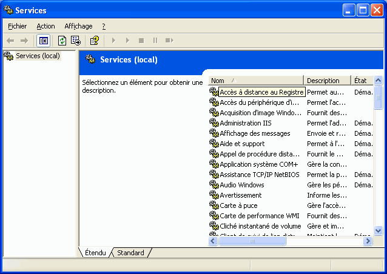Click the Stop service square button

point(141,41)
